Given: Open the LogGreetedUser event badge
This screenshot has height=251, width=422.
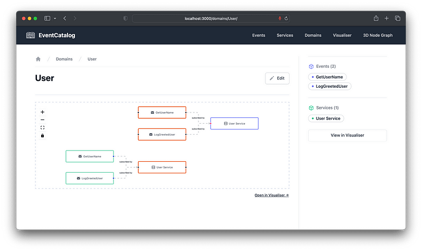Looking at the screenshot, I should (x=330, y=86).
